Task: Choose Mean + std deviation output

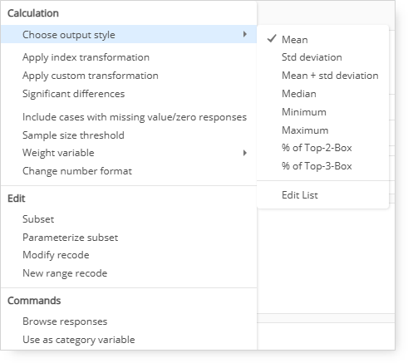Action: pyautogui.click(x=330, y=76)
